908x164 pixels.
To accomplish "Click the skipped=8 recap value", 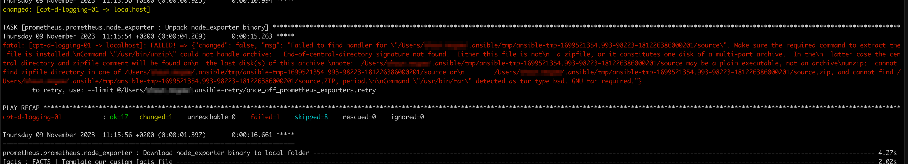I will click(311, 117).
